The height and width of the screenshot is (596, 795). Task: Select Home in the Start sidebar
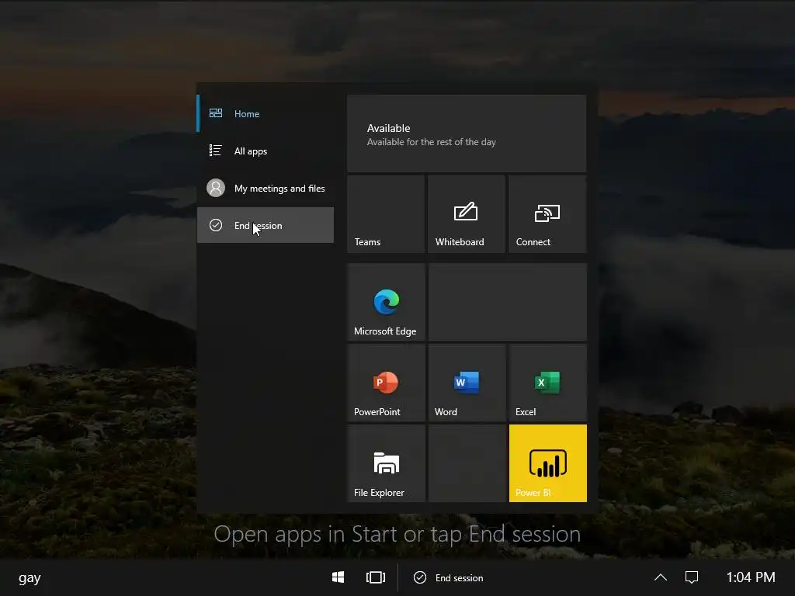pyautogui.click(x=266, y=113)
